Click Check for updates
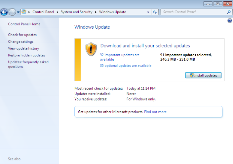This screenshot has height=164, width=233. coord(22,35)
